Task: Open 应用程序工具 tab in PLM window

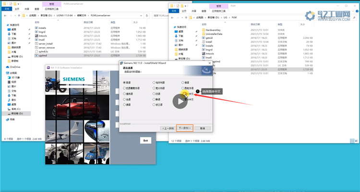Action: tap(219, 11)
